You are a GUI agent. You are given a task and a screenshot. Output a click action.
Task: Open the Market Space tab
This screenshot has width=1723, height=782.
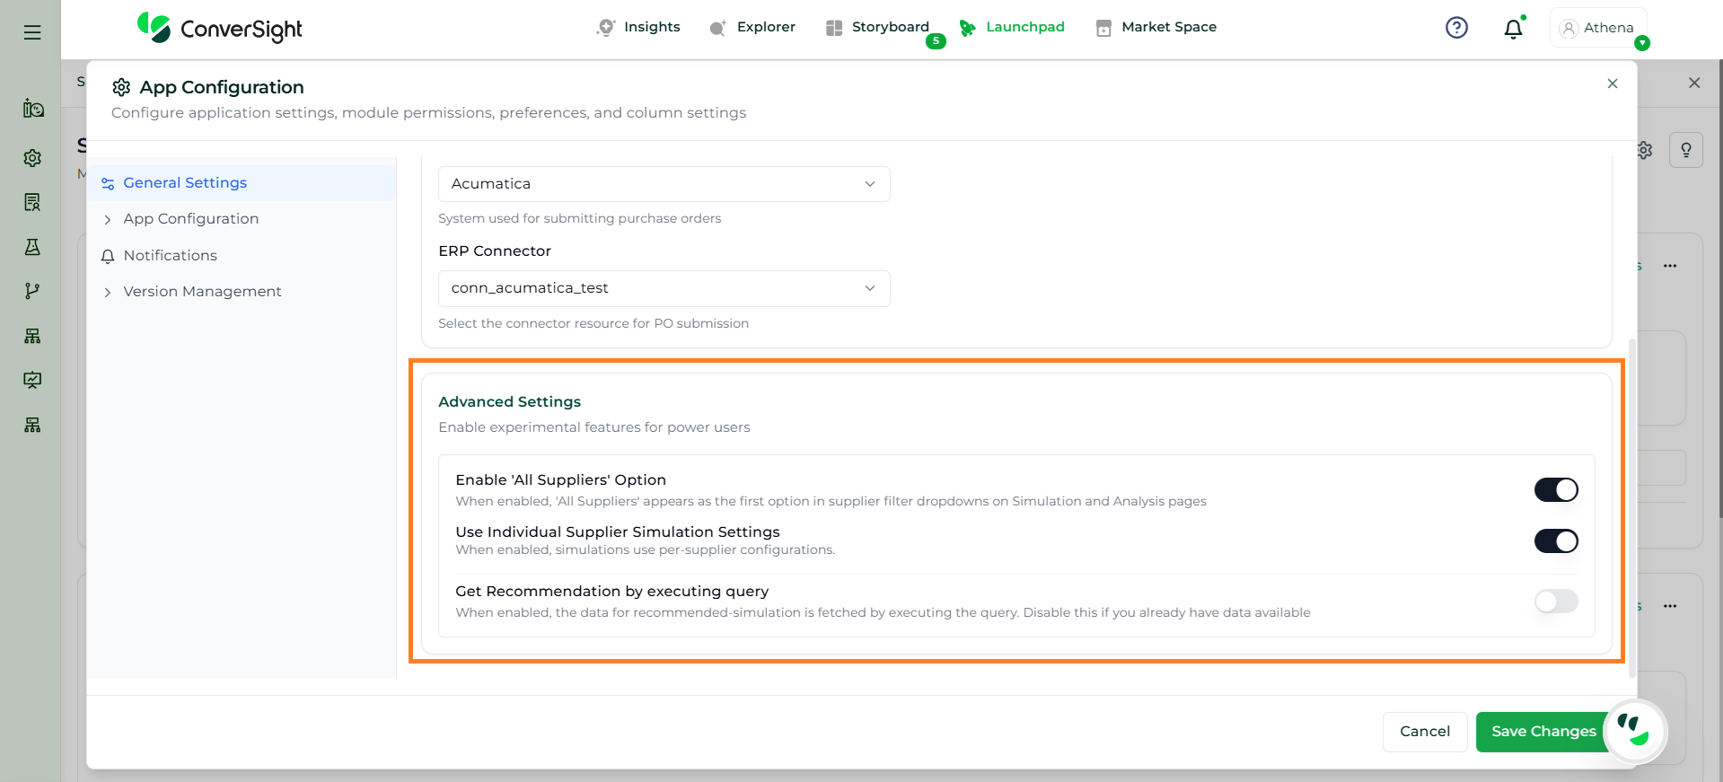(1156, 27)
